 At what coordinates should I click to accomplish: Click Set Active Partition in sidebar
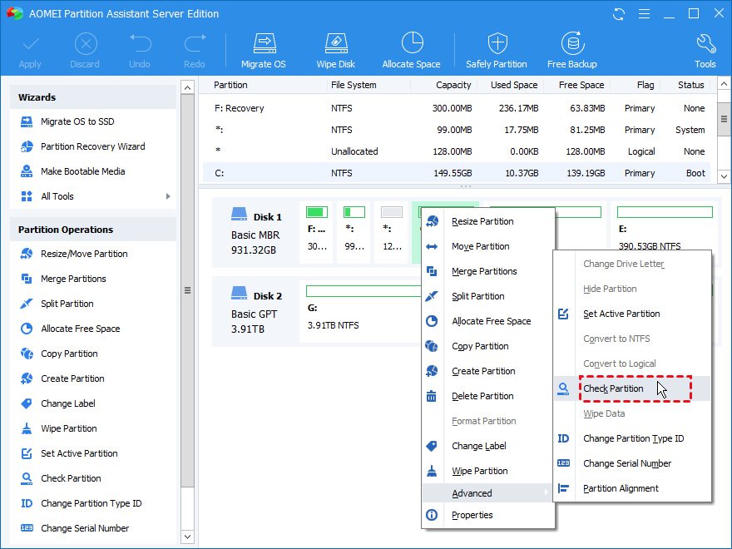(x=69, y=453)
